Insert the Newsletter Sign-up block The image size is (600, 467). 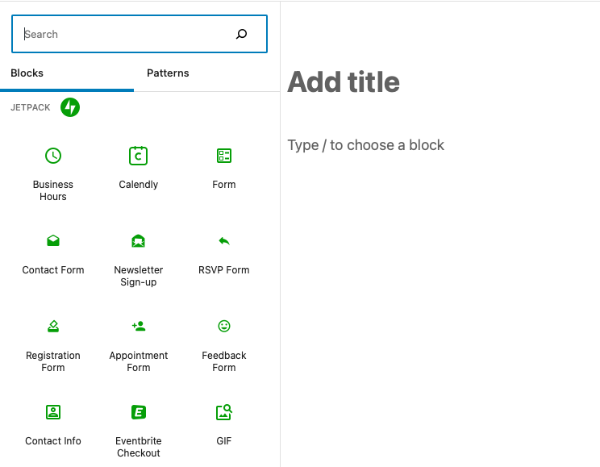[139, 256]
